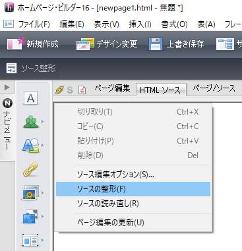Click the sunflower photo insert icon
This screenshot has height=251, width=242.
tap(30, 192)
